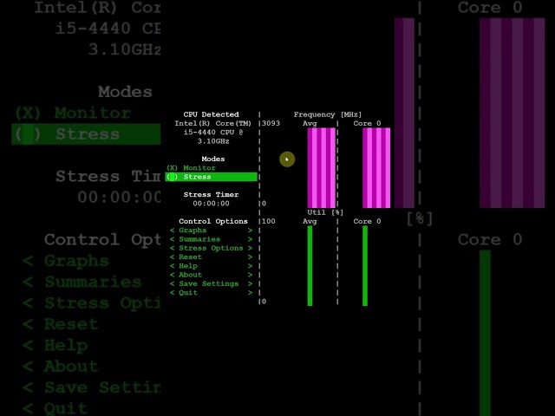Click the 'CPU Detected' heading
The height and width of the screenshot is (416, 555).
(x=211, y=114)
